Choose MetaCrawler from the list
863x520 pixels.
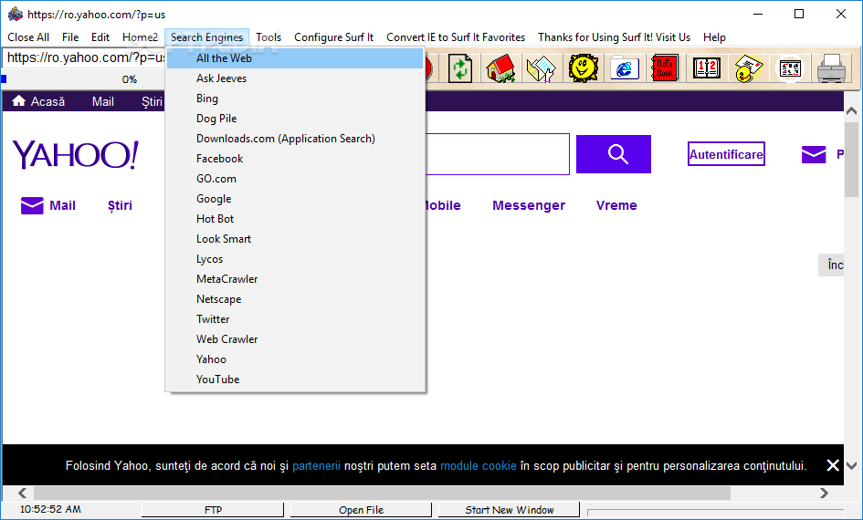click(295, 278)
